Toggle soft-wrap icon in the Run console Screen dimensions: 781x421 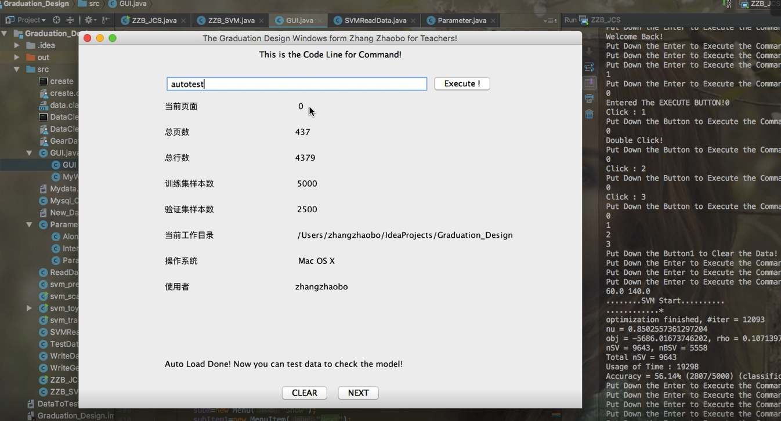click(589, 67)
